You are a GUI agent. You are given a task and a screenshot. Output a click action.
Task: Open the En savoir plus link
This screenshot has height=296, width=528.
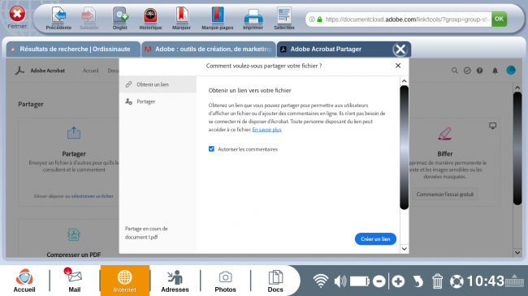point(266,130)
